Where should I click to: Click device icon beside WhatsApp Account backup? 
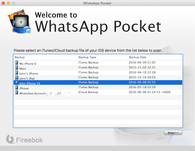(x=17, y=92)
